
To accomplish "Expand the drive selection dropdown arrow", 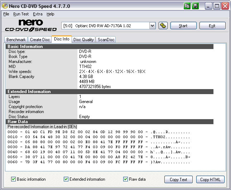I will [x=153, y=26].
